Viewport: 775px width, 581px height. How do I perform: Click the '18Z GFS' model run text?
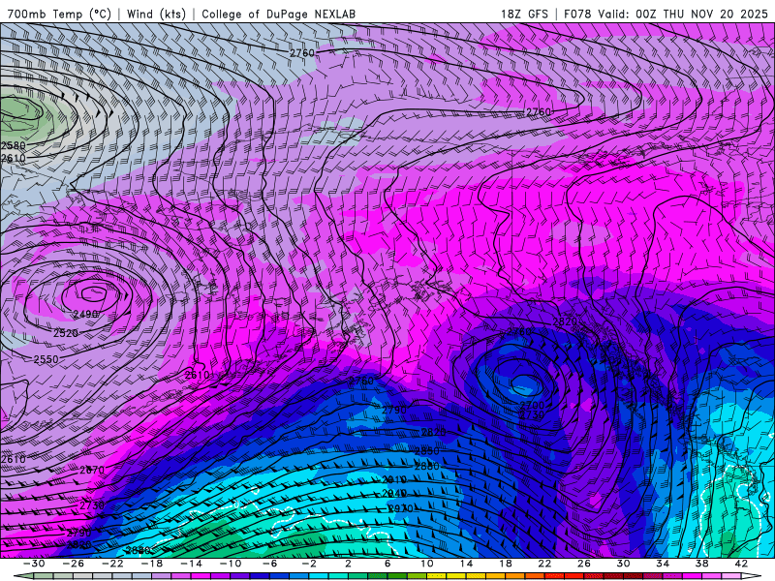pos(524,14)
